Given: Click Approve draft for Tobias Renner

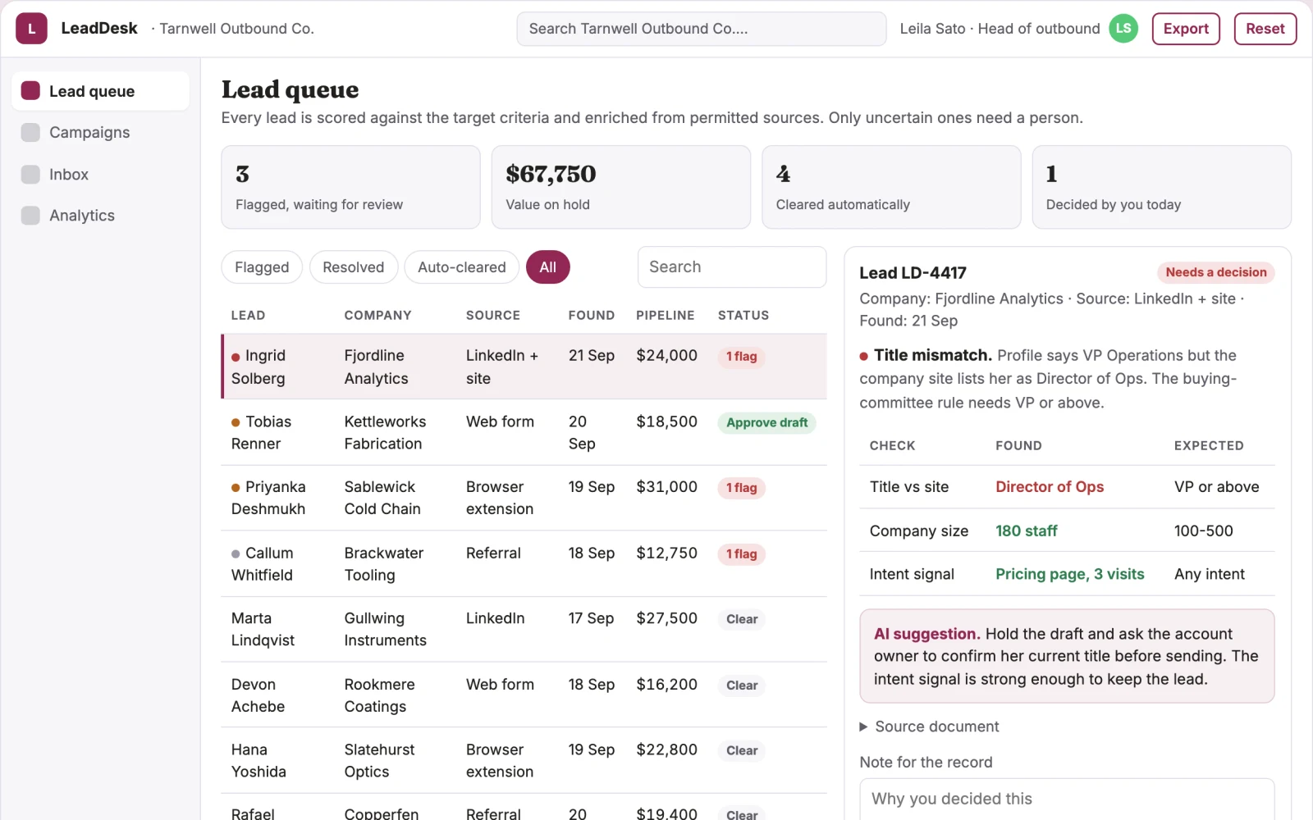Looking at the screenshot, I should (x=766, y=423).
